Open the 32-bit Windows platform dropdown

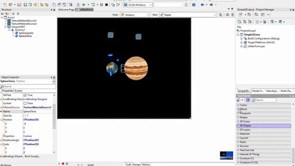coord(138,5)
